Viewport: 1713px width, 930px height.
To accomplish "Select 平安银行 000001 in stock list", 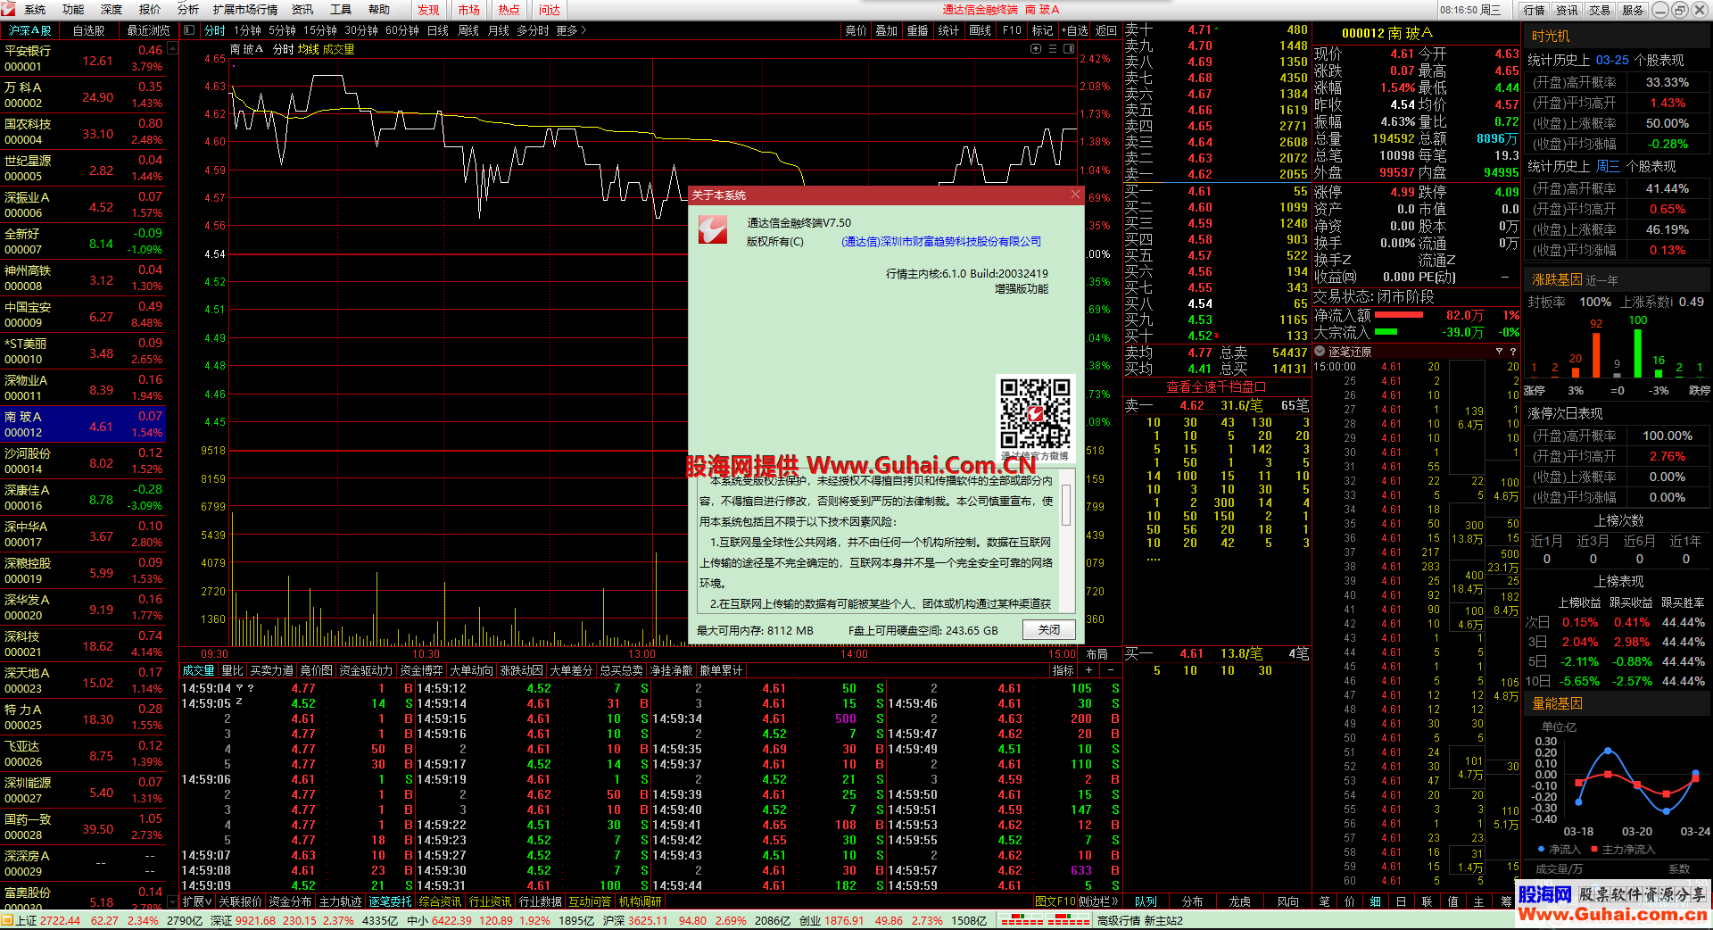I will [84, 59].
